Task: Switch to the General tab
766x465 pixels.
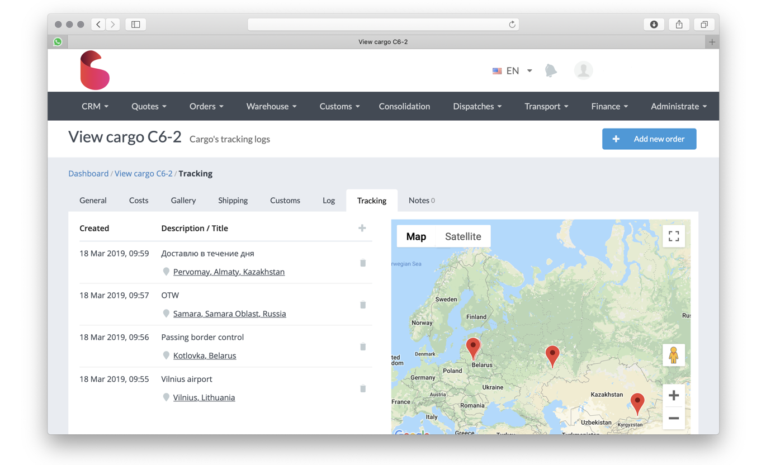Action: coord(93,200)
